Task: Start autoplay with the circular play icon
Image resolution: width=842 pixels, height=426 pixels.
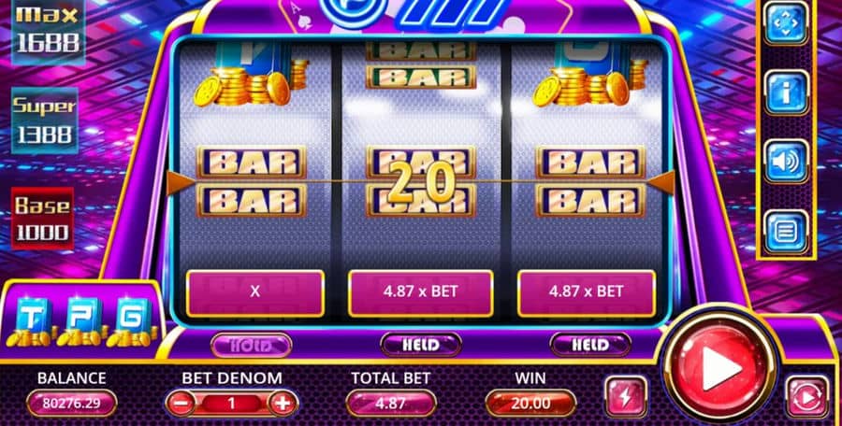Action: point(807,398)
